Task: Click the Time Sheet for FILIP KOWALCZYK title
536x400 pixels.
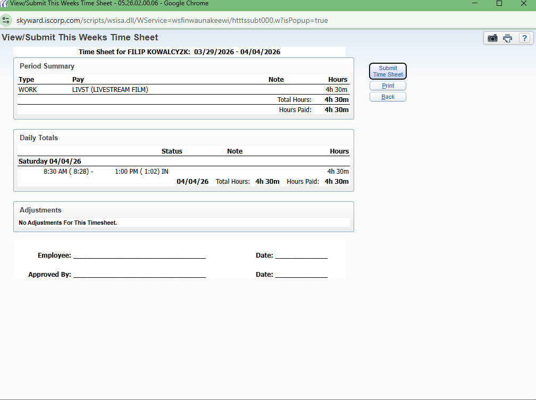Action: (180, 52)
